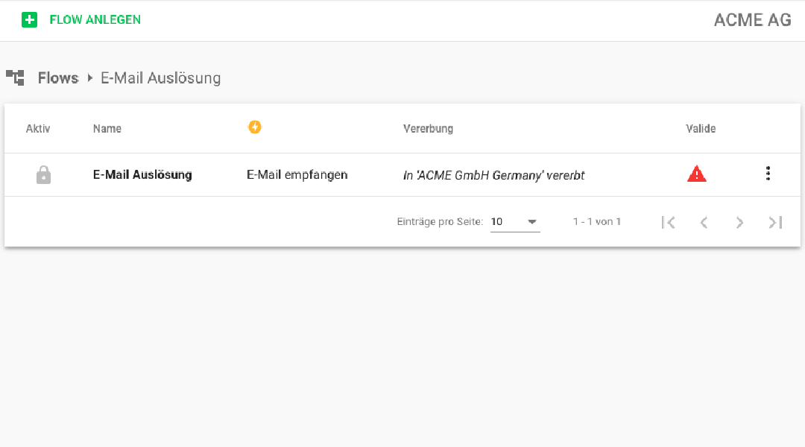The image size is (805, 447).
Task: Click the E-Mail Auslösung breadcrumb entry
Action: pos(160,77)
